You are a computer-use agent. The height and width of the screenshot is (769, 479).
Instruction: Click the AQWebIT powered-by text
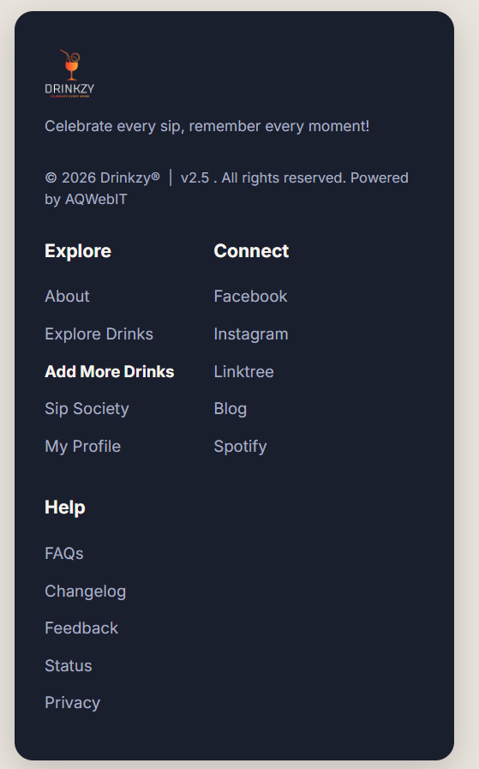pyautogui.click(x=96, y=199)
